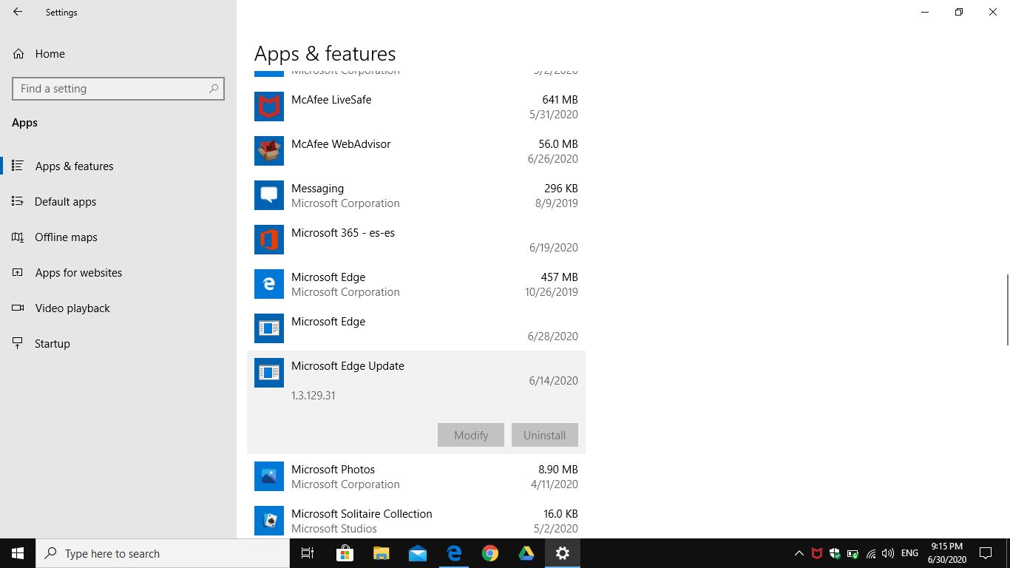Select the Messaging app icon
Image resolution: width=1010 pixels, height=568 pixels.
269,195
